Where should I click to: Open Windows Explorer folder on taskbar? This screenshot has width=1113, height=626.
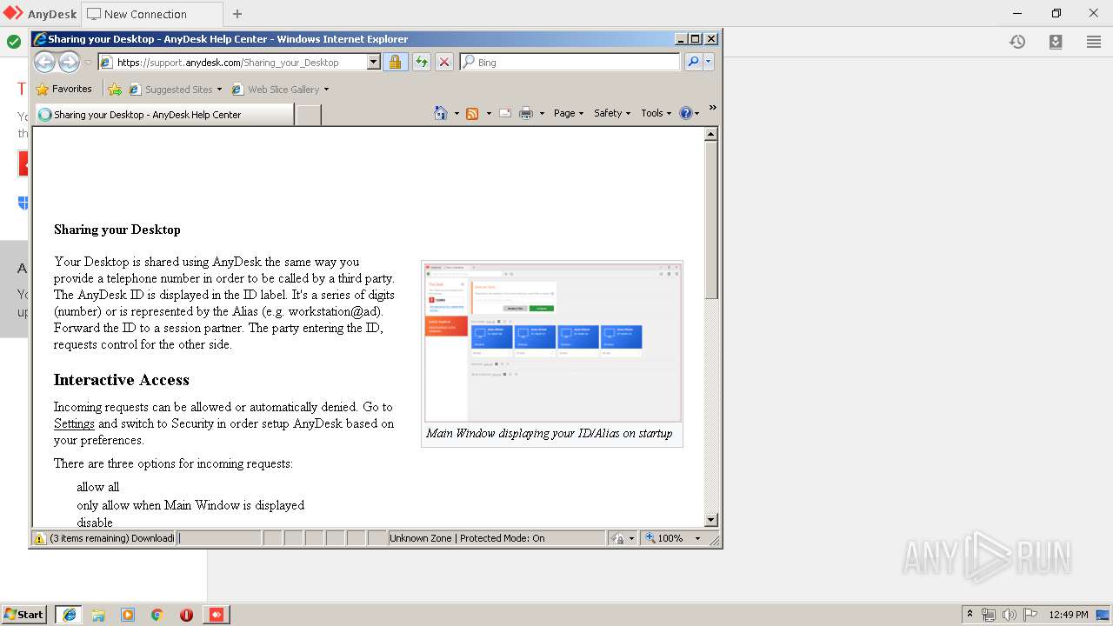pyautogui.click(x=98, y=615)
